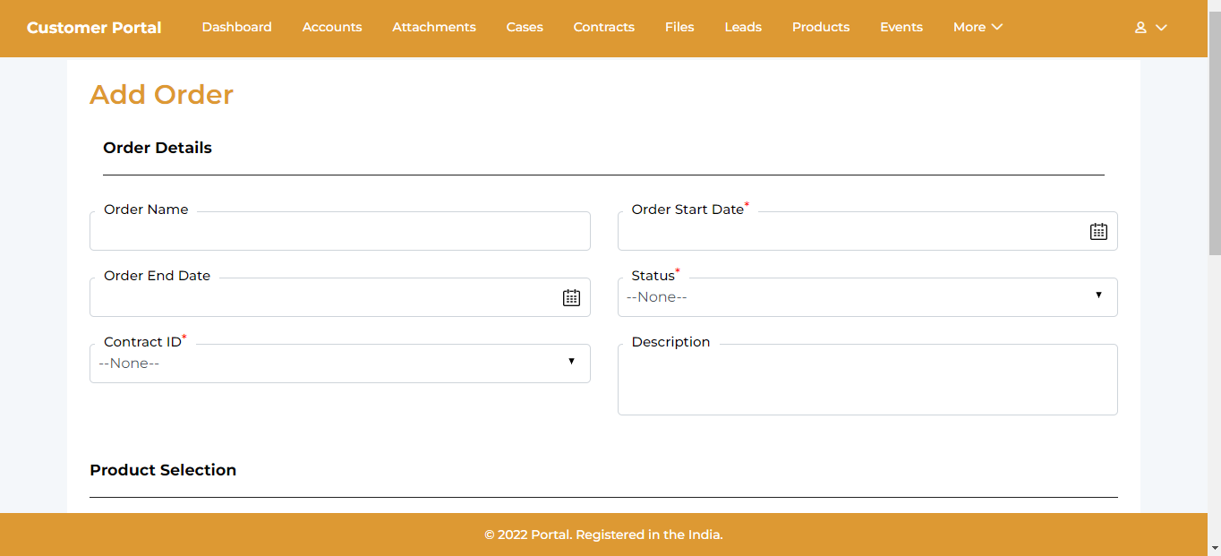The image size is (1221, 556).
Task: Click inside the Description text area
Action: 867,381
